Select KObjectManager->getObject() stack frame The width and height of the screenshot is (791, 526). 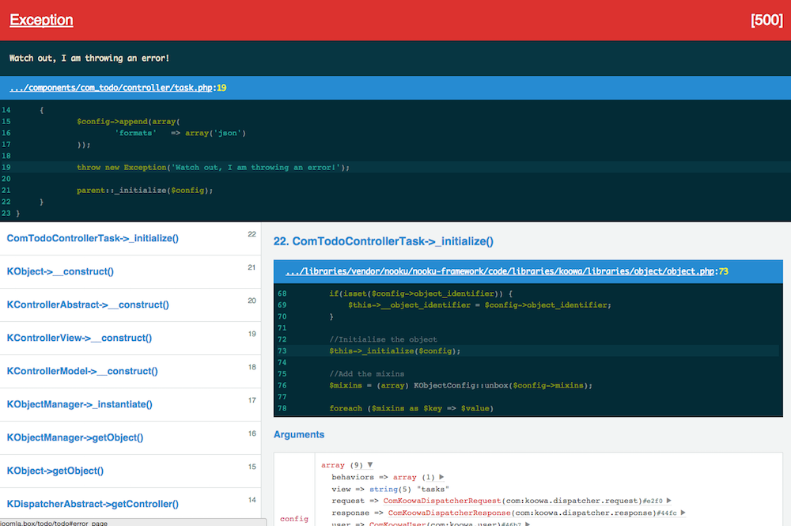coord(131,438)
